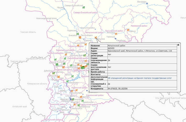Select the orange marker near Лесосибирск
The image size is (186, 122).
(x=80, y=37)
